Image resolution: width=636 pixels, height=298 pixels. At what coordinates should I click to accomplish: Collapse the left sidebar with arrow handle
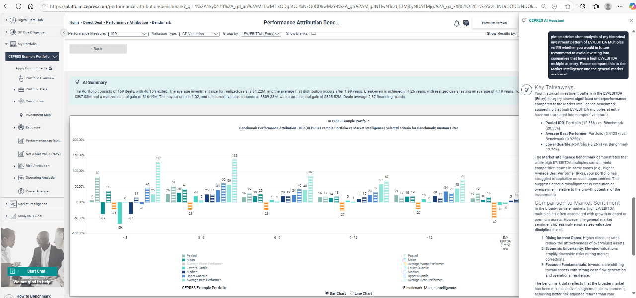pos(64,33)
